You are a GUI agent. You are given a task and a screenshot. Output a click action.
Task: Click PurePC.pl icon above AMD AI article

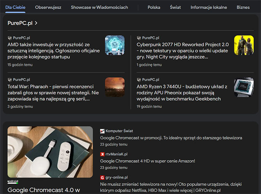coord(10,38)
